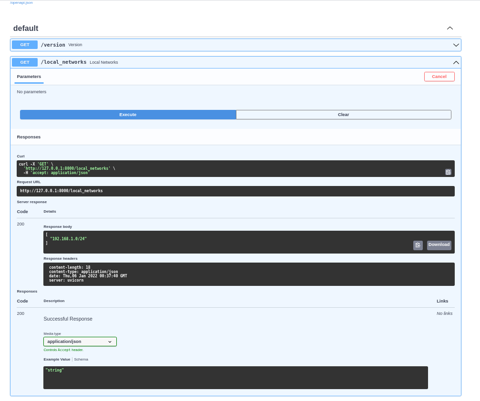480x401 pixels.
Task: Open the application/json media type dropdown
Action: (x=80, y=342)
